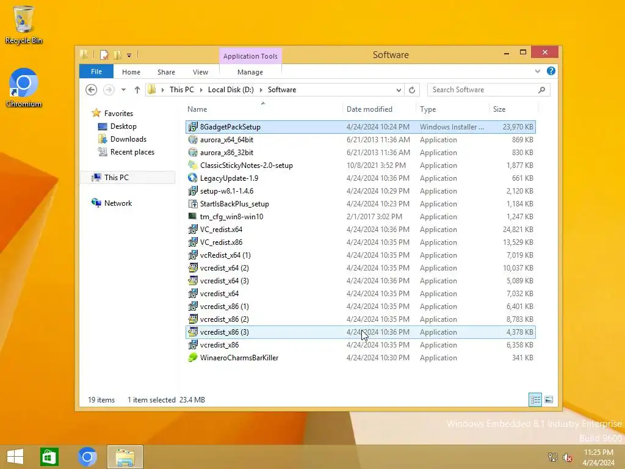This screenshot has width=625, height=469.
Task: Switch to the Home ribbon tab
Action: tap(131, 72)
